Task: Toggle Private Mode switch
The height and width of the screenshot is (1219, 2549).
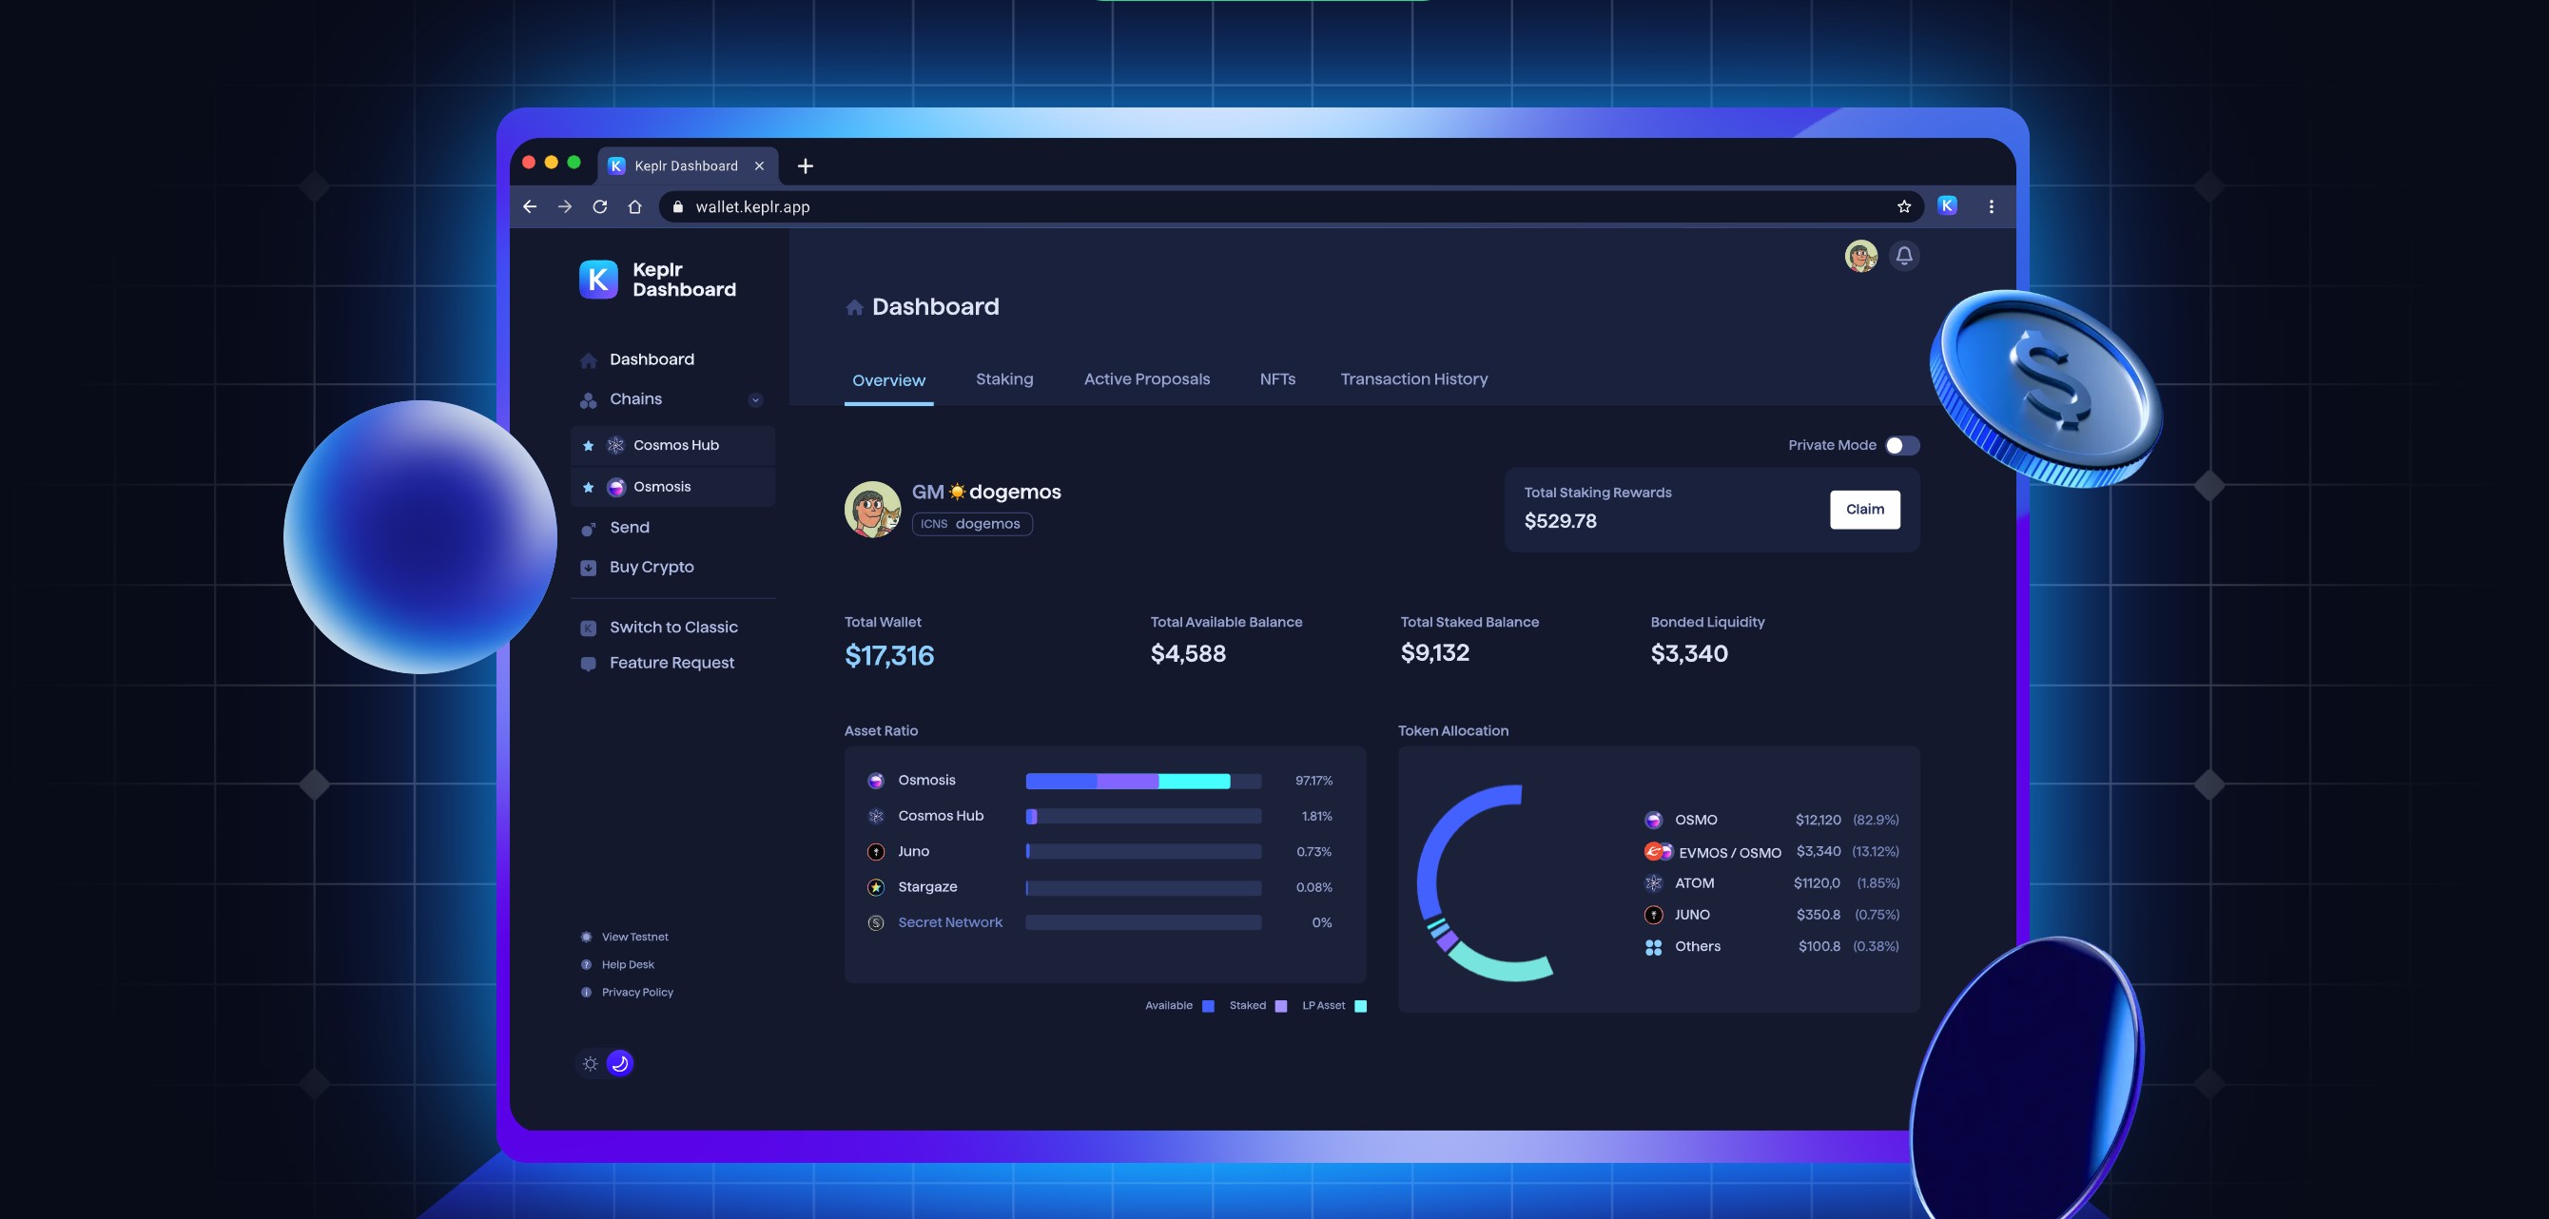Action: (x=1902, y=445)
